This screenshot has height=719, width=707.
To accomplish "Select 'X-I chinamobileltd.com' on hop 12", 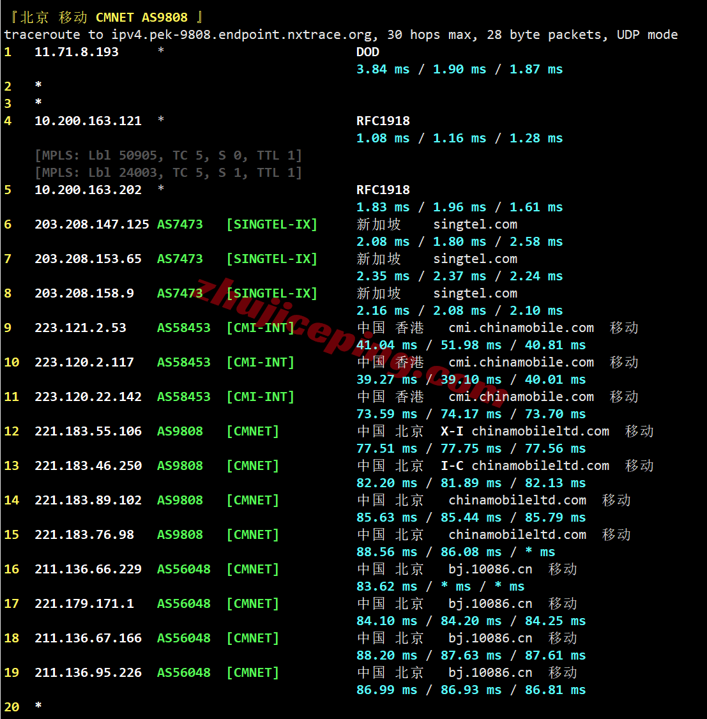I will pyautogui.click(x=524, y=431).
